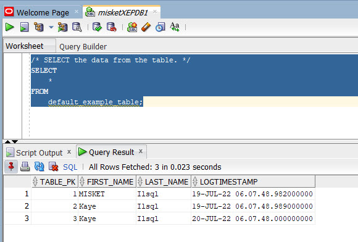Click the comment line in the SQL editor
Image resolution: width=358 pixels, height=242 pixels.
[110, 60]
